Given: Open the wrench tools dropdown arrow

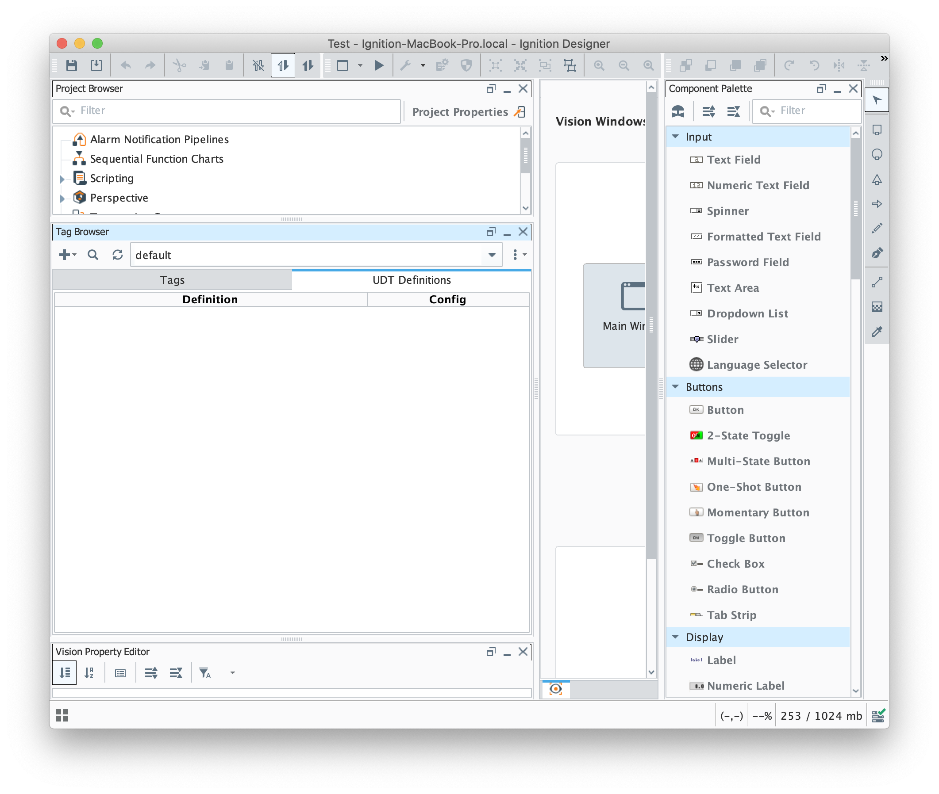Looking at the screenshot, I should [423, 66].
